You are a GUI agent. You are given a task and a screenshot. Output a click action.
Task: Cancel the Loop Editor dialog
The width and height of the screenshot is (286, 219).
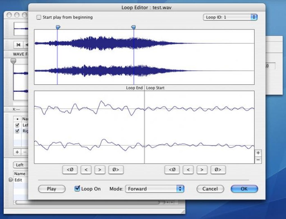(x=210, y=189)
